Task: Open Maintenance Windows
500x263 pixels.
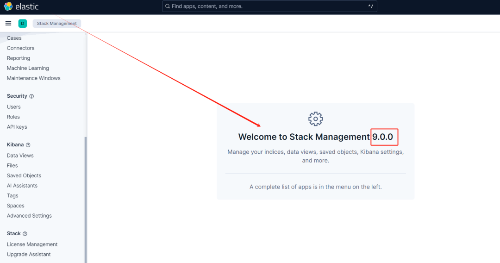Action: (34, 78)
